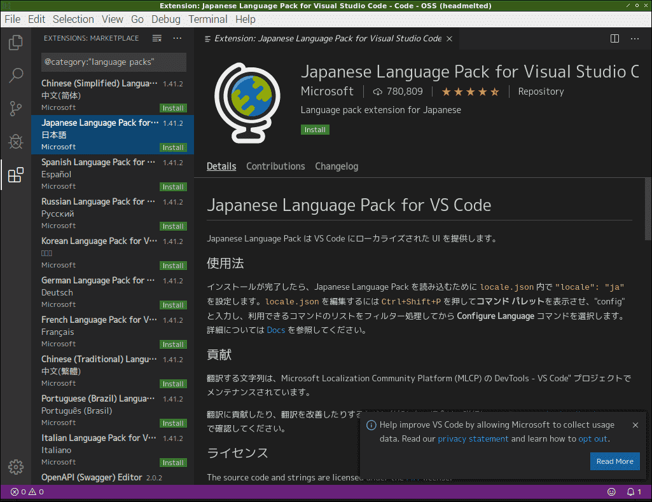Install German Language Pack

pyautogui.click(x=173, y=305)
